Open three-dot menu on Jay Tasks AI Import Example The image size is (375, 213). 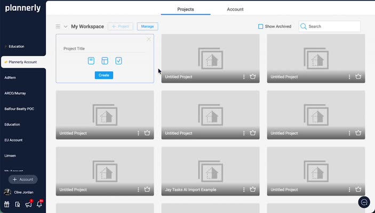tap(244, 190)
